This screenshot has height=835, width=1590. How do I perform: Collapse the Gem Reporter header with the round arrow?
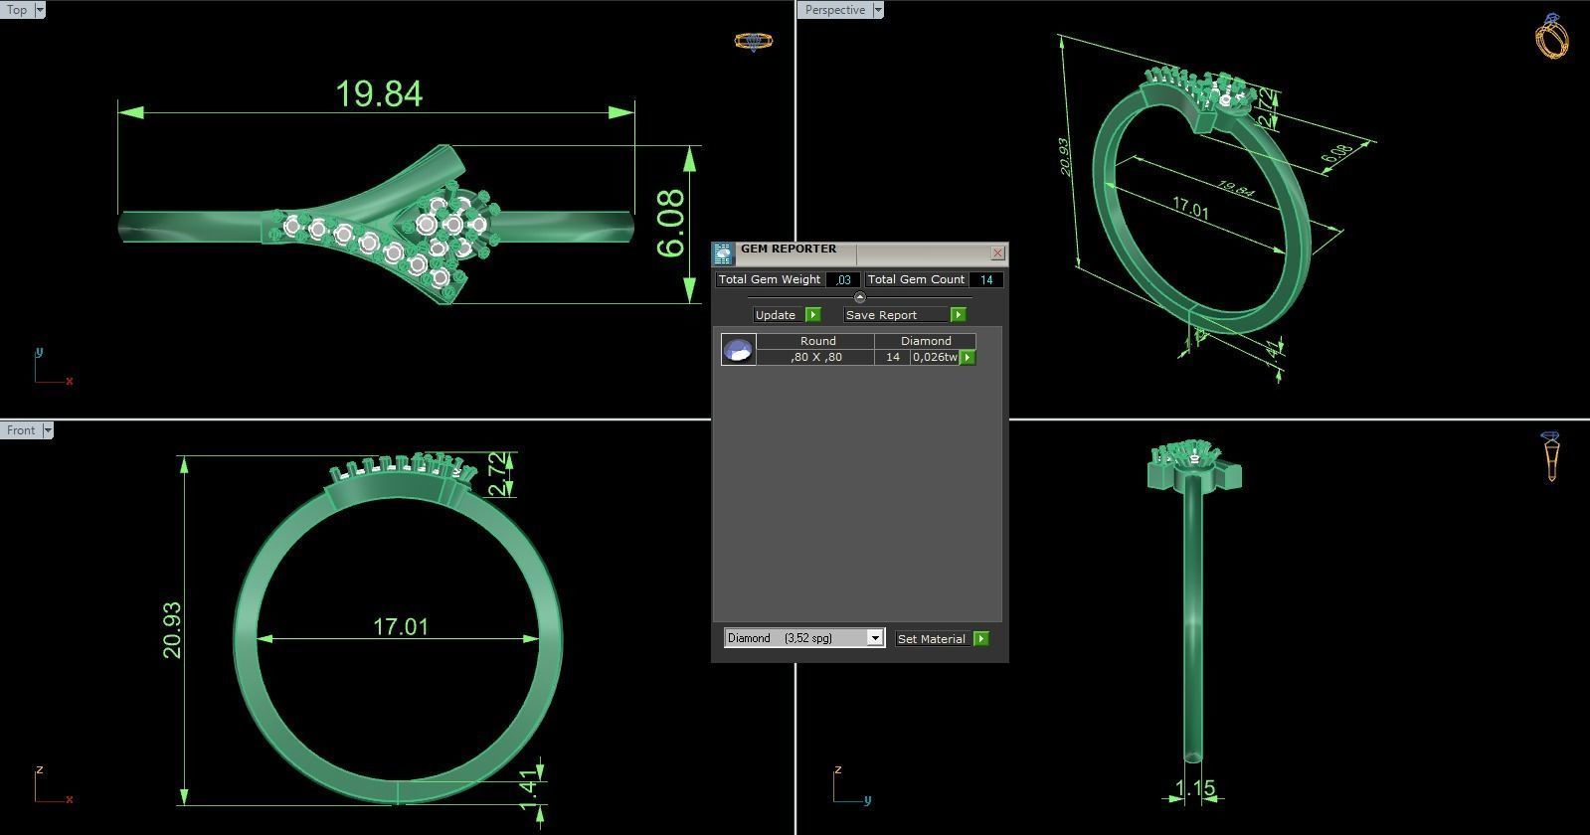pyautogui.click(x=860, y=297)
